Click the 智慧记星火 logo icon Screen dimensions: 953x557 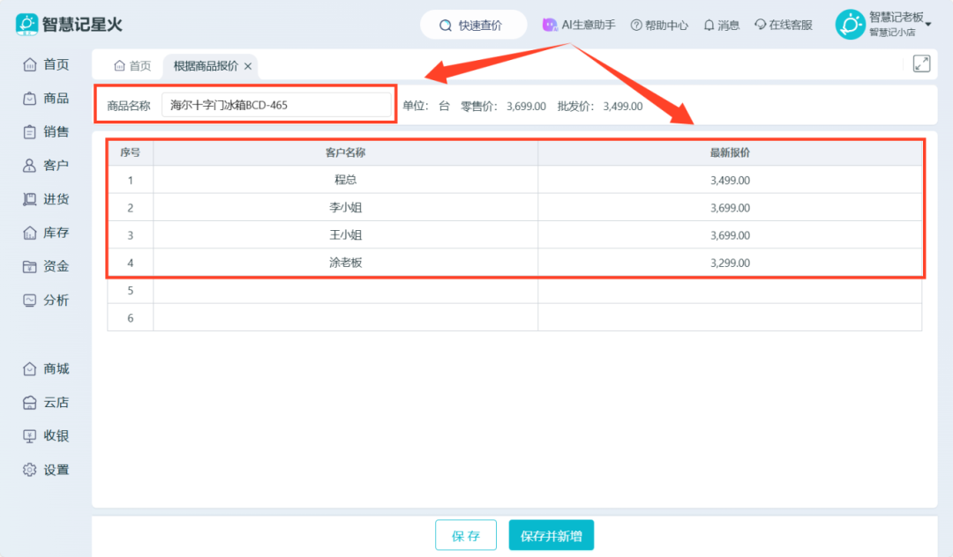26,25
